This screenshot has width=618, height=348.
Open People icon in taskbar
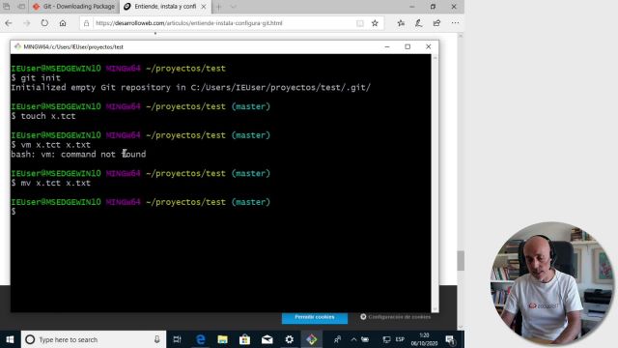(337, 339)
